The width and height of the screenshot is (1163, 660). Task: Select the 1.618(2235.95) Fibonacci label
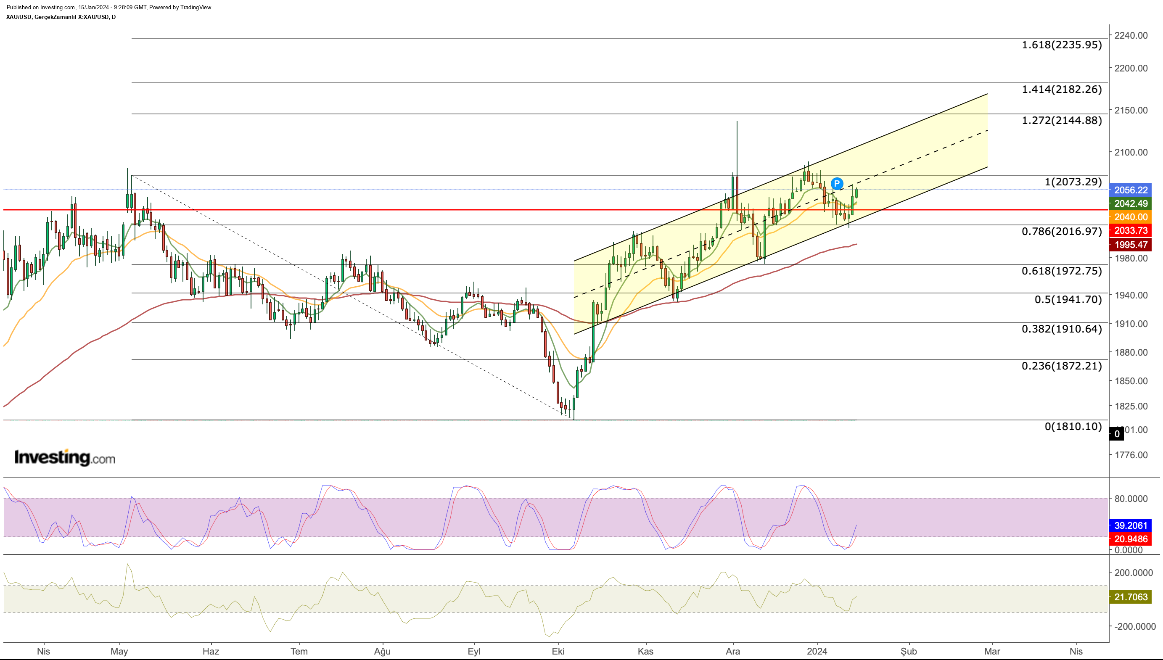coord(1062,45)
